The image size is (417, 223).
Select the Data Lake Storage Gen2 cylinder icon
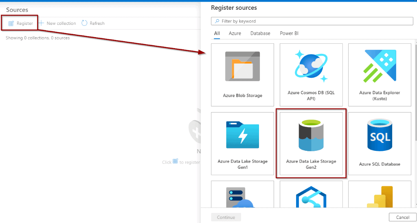click(311, 135)
